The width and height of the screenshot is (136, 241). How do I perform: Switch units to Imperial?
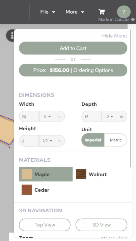93,140
